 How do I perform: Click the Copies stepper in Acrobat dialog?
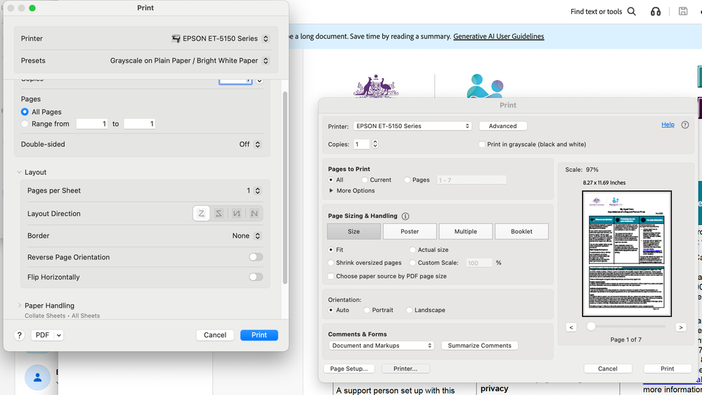click(x=375, y=144)
